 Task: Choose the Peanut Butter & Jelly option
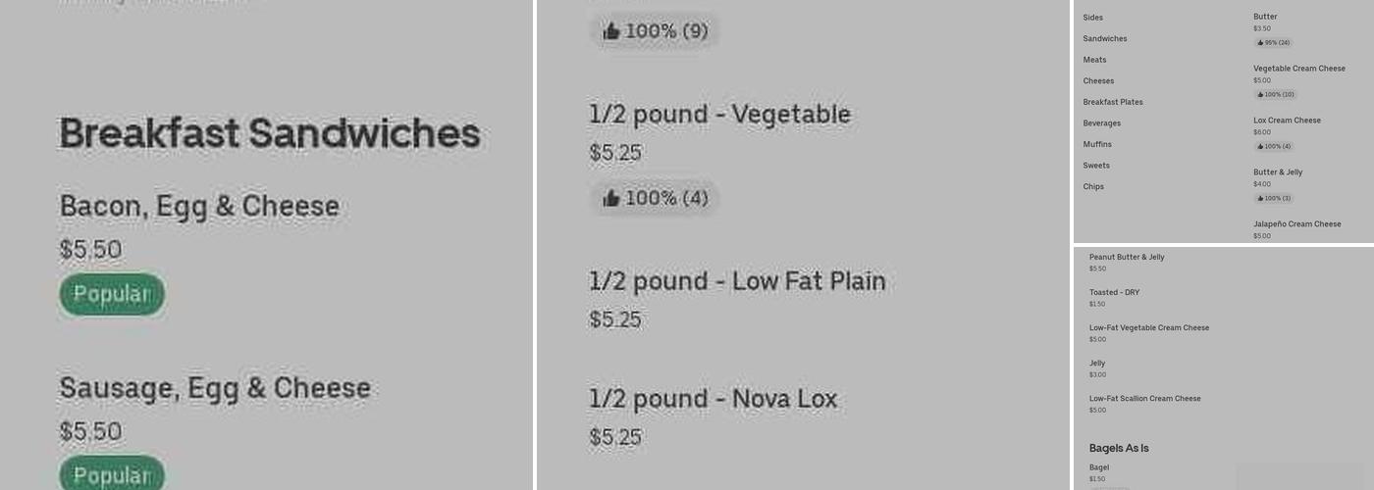click(x=1127, y=258)
